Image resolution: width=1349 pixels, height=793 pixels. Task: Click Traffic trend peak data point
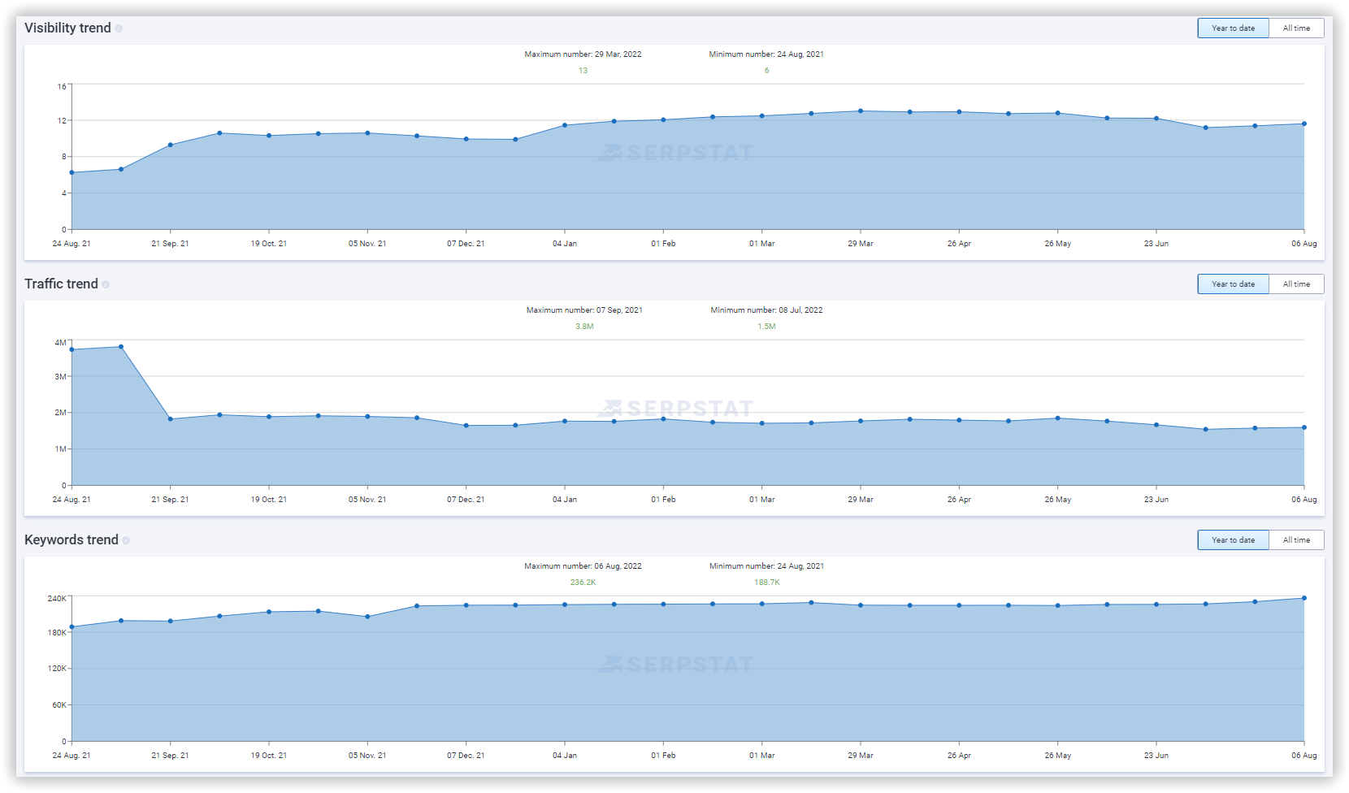[121, 347]
